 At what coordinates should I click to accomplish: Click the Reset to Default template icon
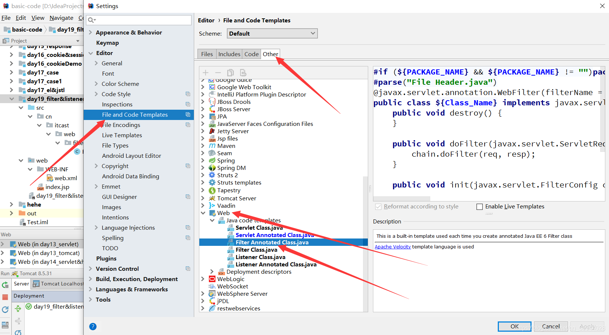[243, 73]
